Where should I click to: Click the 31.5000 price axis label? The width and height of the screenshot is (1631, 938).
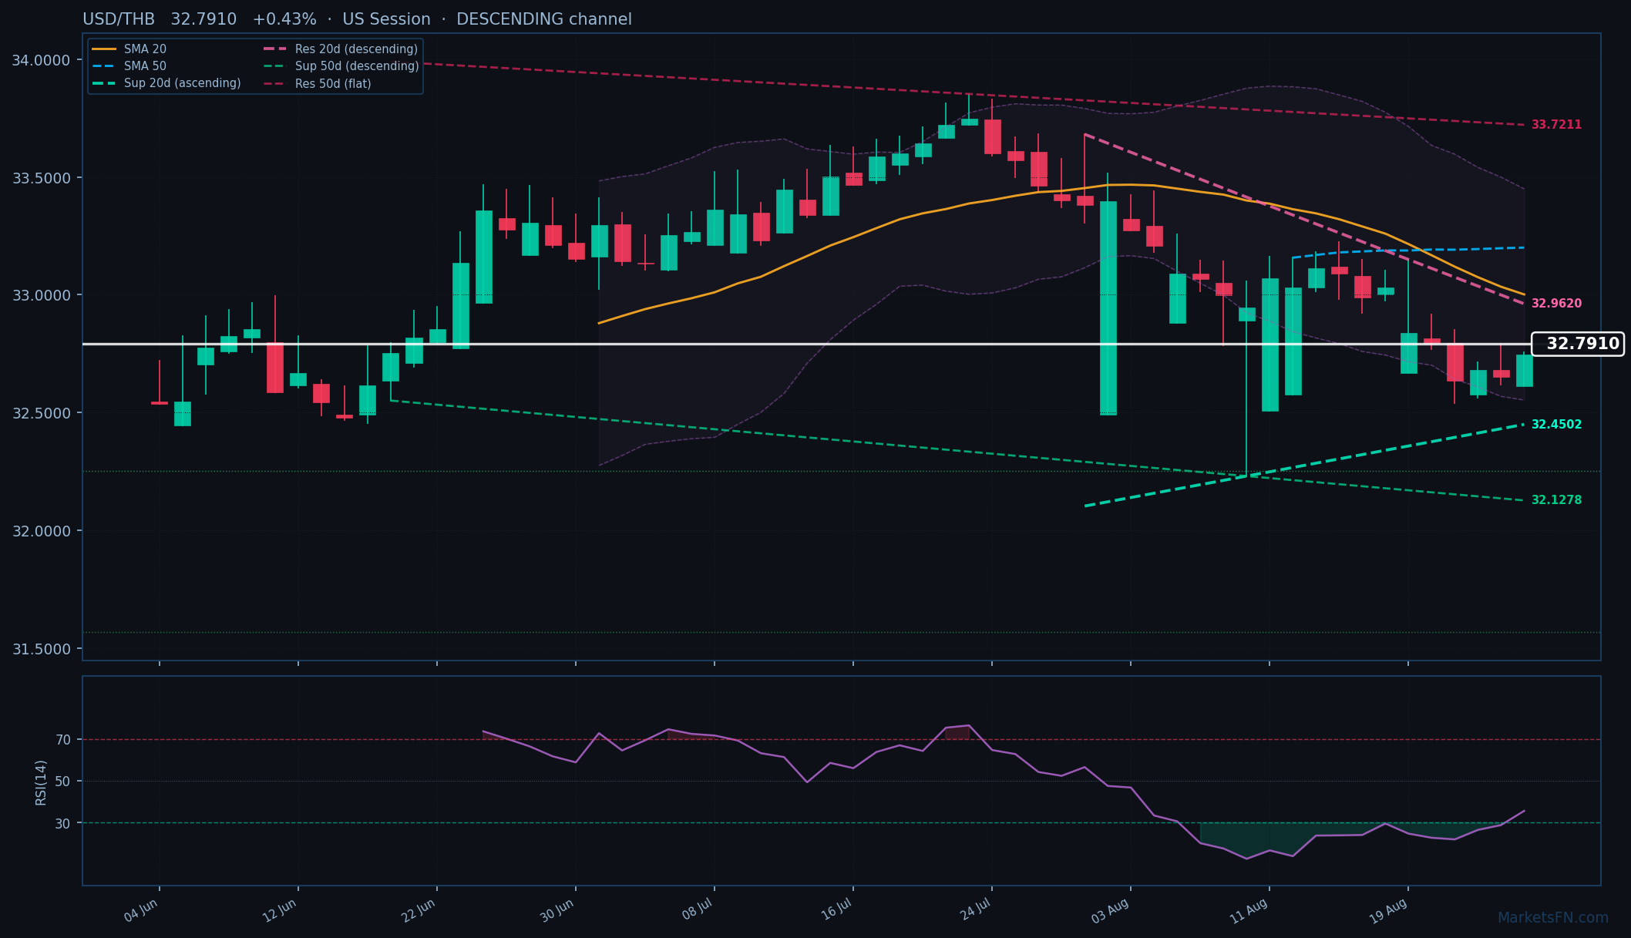pyautogui.click(x=41, y=649)
